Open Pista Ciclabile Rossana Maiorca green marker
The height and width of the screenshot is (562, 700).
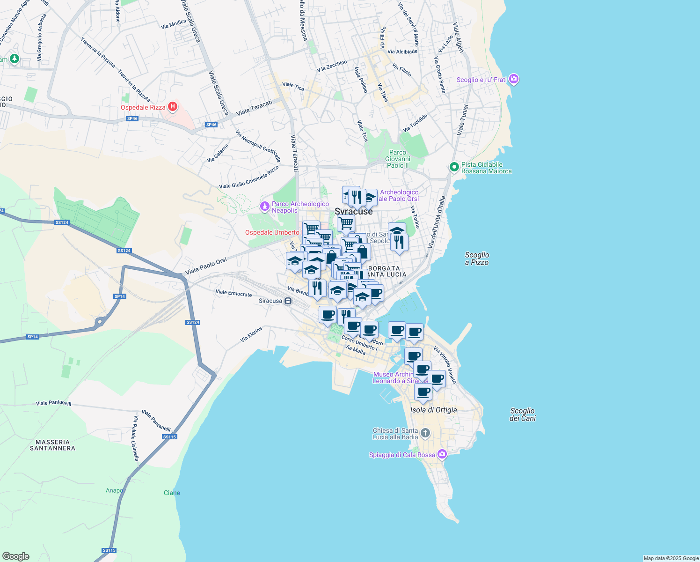tap(453, 167)
